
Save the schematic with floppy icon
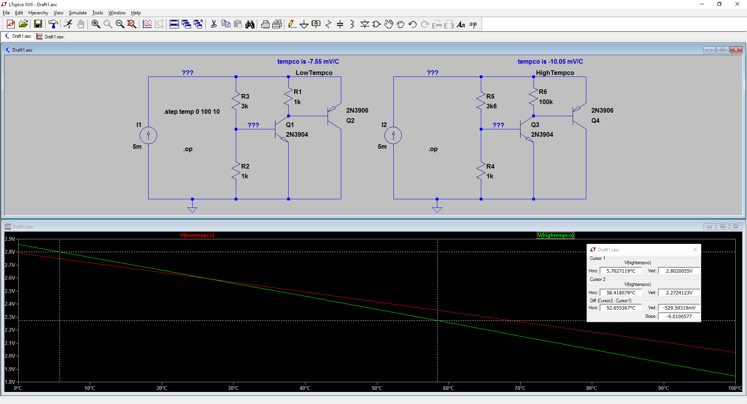point(38,24)
